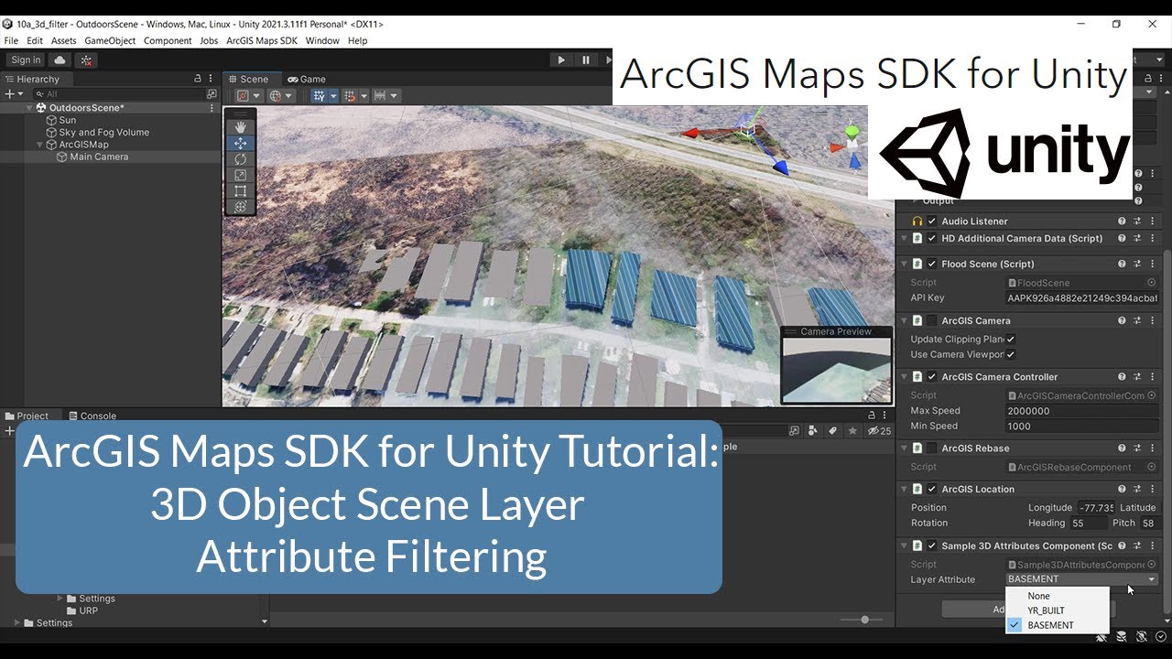This screenshot has width=1172, height=659.
Task: Select the Hand view tool
Action: 240,127
